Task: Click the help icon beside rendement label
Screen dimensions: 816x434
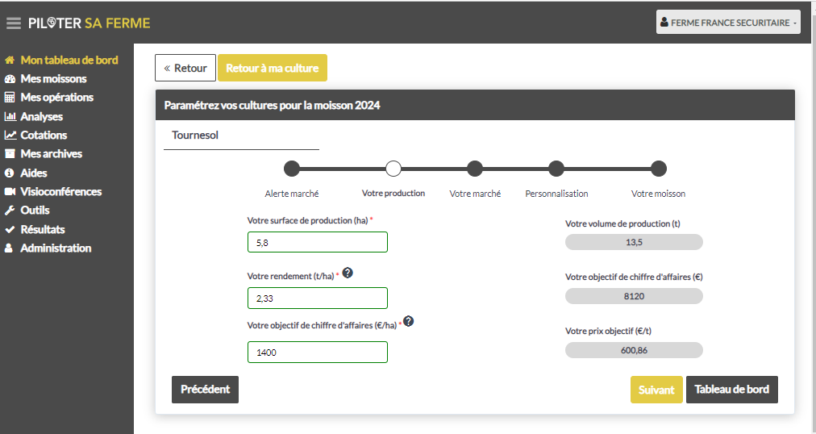Action: click(x=348, y=273)
